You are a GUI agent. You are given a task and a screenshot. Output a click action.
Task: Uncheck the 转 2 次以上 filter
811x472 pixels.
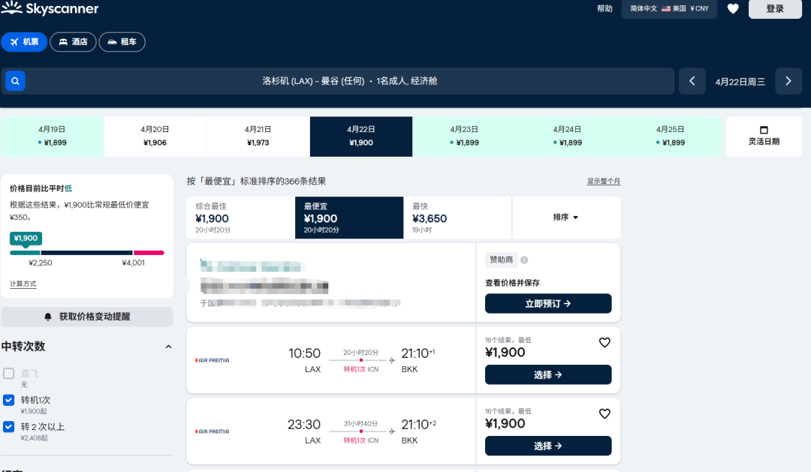(9, 427)
